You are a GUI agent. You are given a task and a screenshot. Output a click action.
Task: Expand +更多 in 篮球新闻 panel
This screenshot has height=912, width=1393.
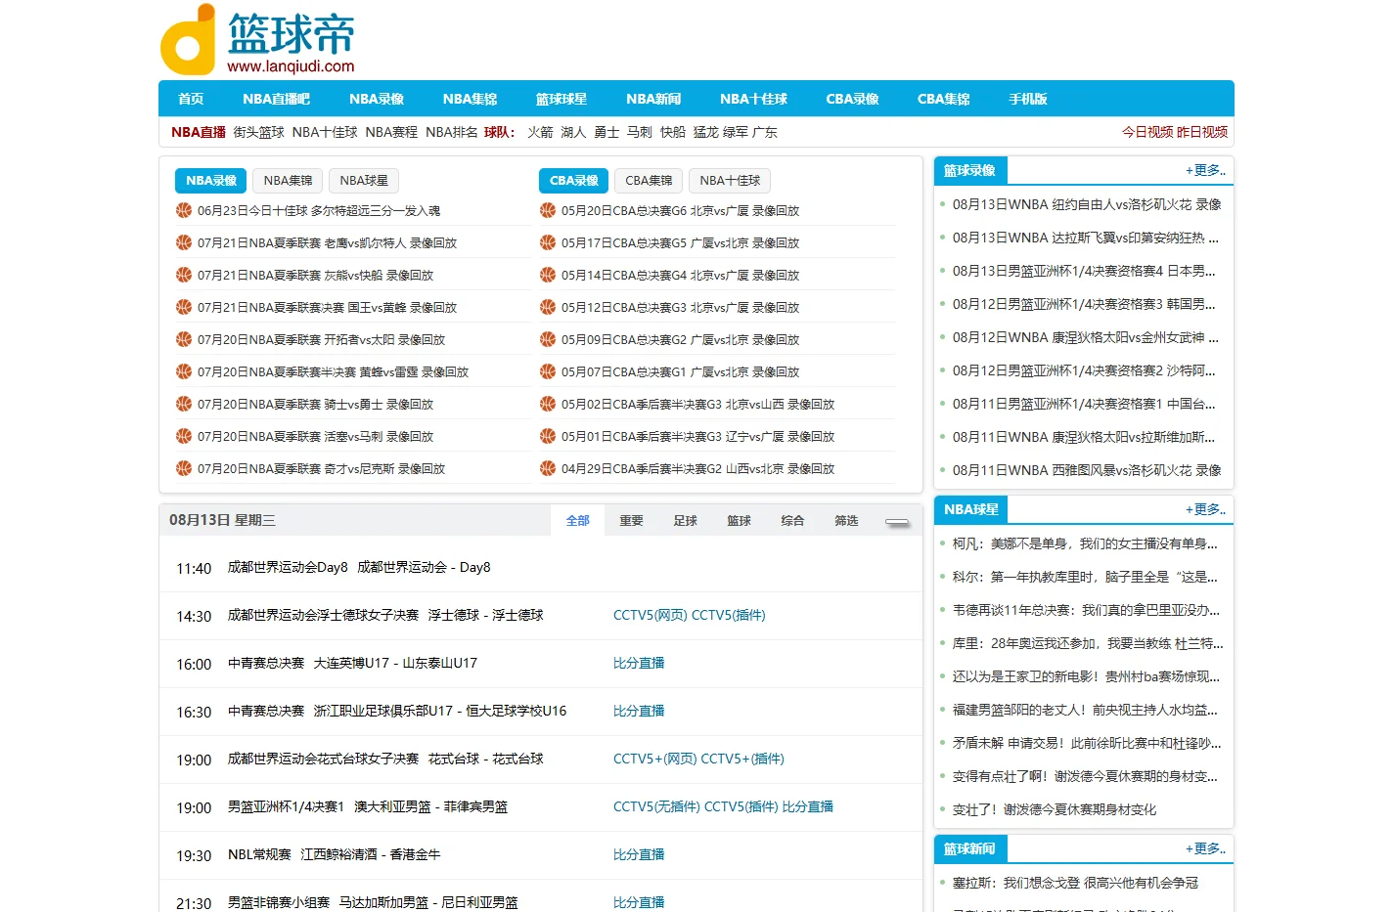(x=1205, y=848)
